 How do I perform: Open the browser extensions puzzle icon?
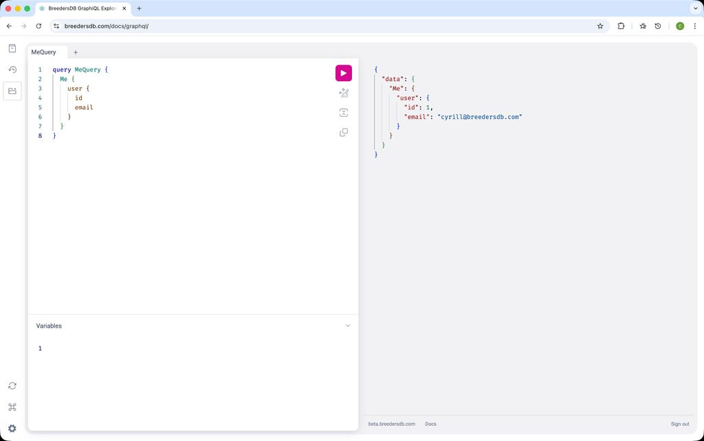[x=621, y=26]
